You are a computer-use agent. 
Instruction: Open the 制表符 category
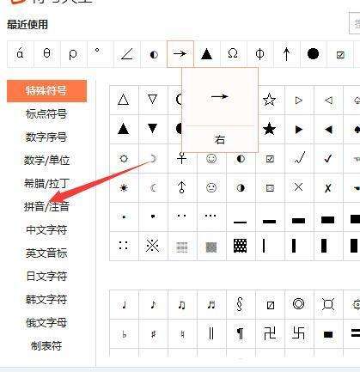tap(46, 346)
